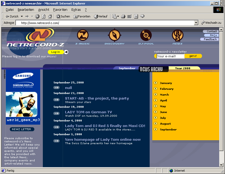The image size is (225, 174).
Task: Click GO icon for Maxi CD story
Action: tap(56, 127)
